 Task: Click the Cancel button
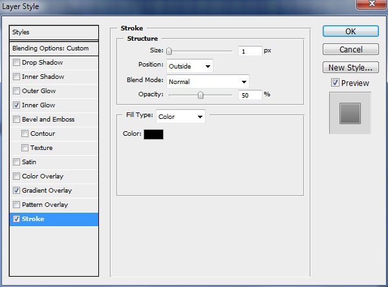350,50
